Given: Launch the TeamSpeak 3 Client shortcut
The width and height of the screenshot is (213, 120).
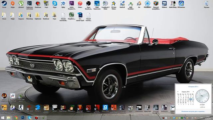Looking at the screenshot, I should pos(105,5).
